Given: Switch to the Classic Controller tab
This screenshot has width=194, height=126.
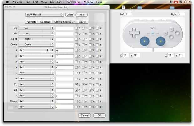Looking at the screenshot, I should [64, 22].
